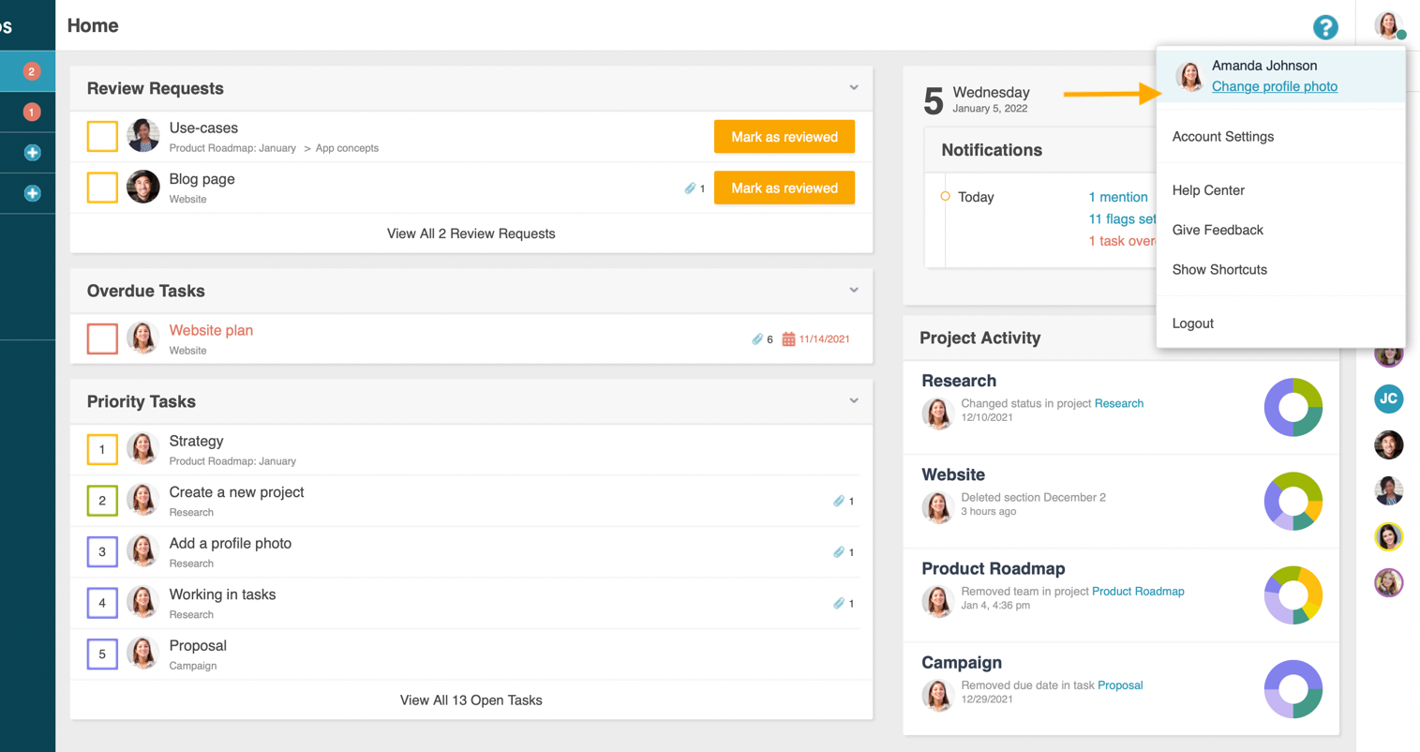
Task: Choose Logout in the profile menu
Action: [1192, 323]
